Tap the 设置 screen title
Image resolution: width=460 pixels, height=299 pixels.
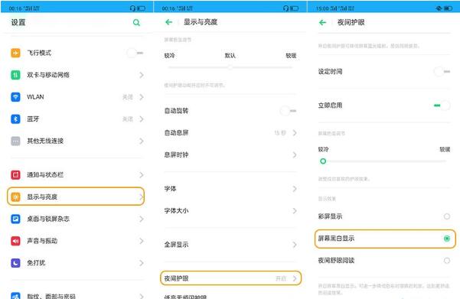tap(18, 23)
